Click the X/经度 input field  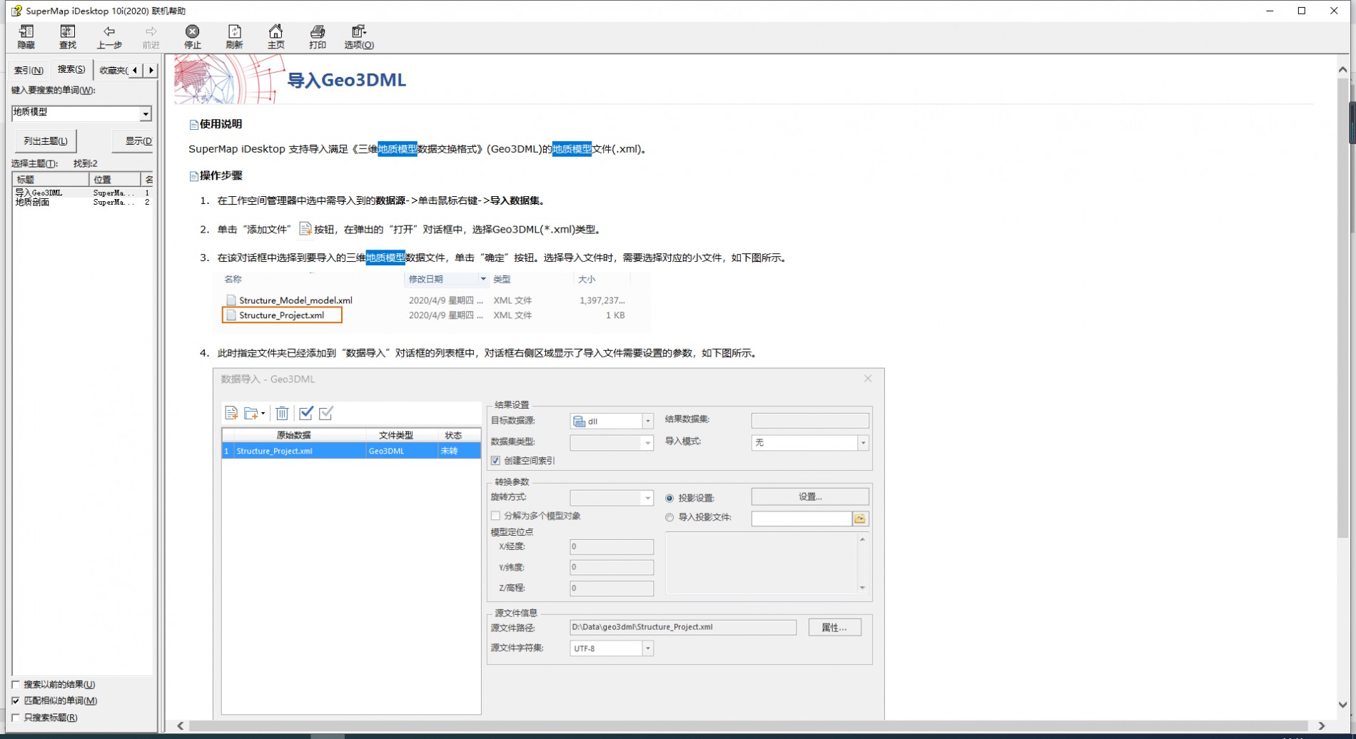pyautogui.click(x=612, y=547)
